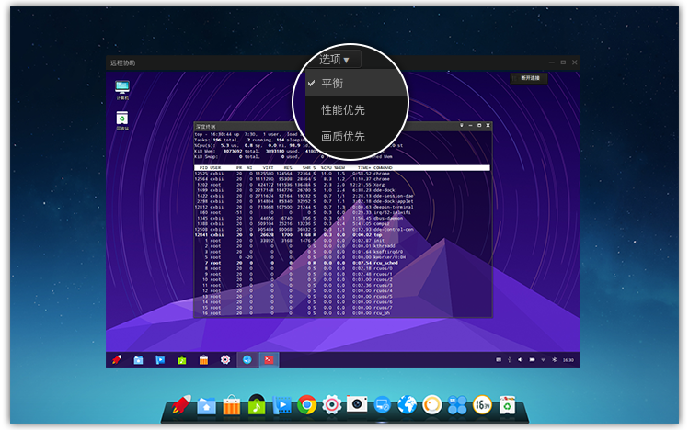Click the bluetooth icon in remote tray

click(554, 360)
